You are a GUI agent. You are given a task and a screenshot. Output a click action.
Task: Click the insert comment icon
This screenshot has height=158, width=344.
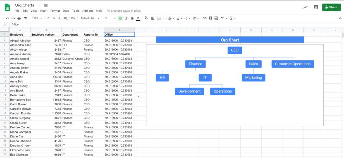(210, 18)
